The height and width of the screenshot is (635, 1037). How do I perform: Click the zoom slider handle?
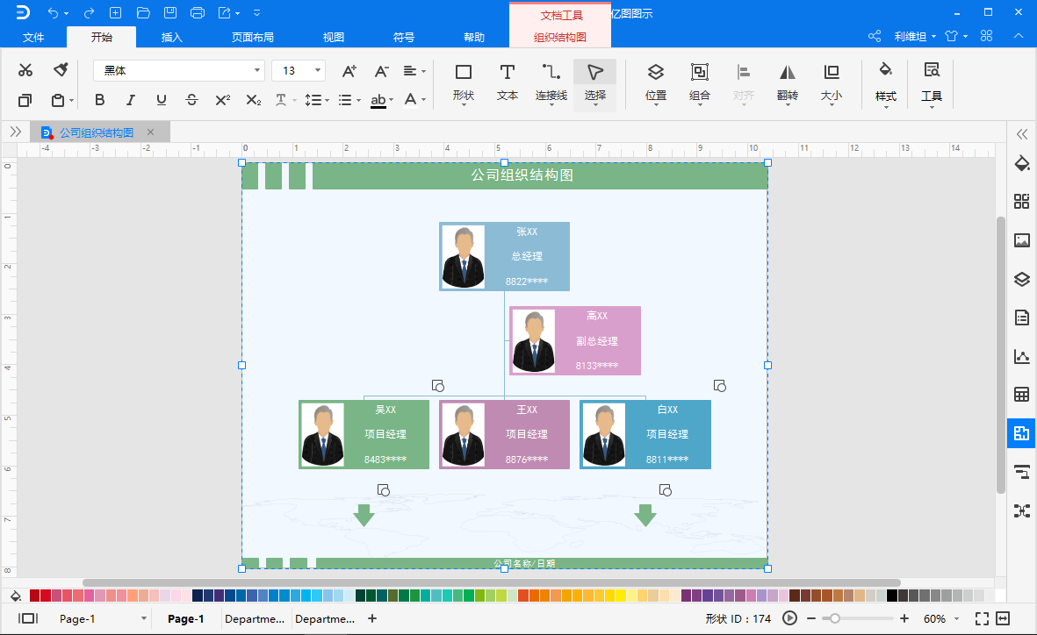(835, 618)
